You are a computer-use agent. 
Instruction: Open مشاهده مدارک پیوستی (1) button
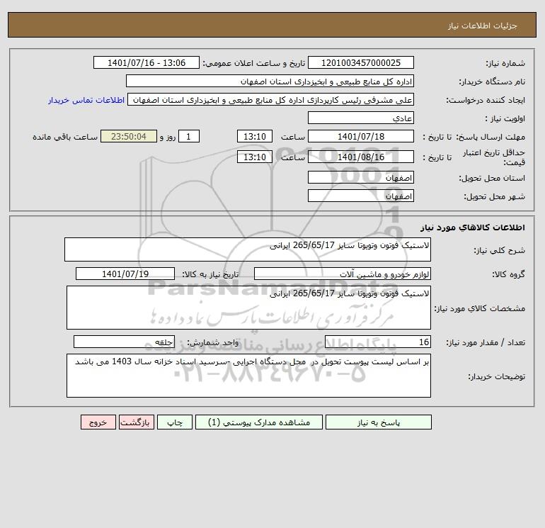[x=259, y=422]
